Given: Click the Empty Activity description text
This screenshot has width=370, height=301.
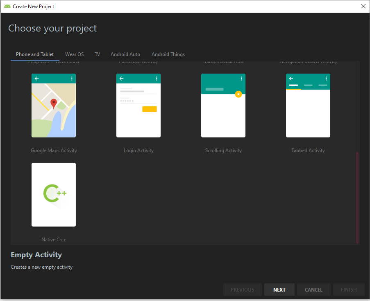Looking at the screenshot, I should coord(41,267).
